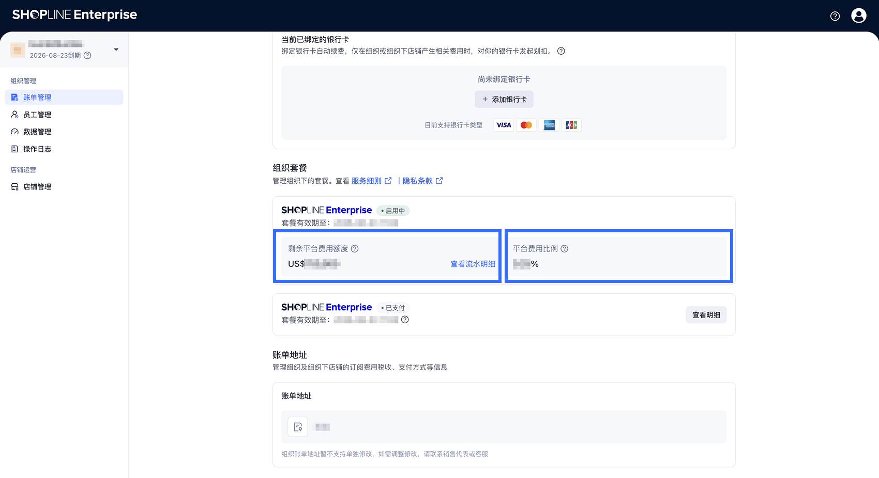Viewport: 879px width, 478px height.
Task: Click the 2026-08-23到期 expiry text
Action: (55, 56)
